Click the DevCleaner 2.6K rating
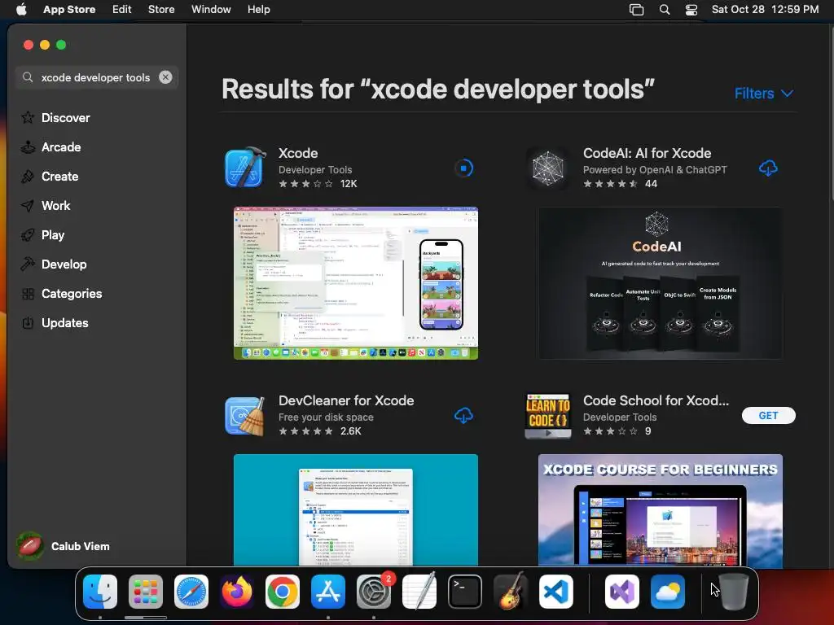 319,431
